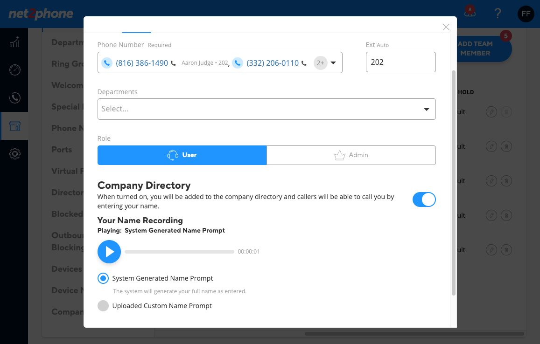
Task: Click the page's horizontal scrollbar at bottom
Action: tap(414, 334)
